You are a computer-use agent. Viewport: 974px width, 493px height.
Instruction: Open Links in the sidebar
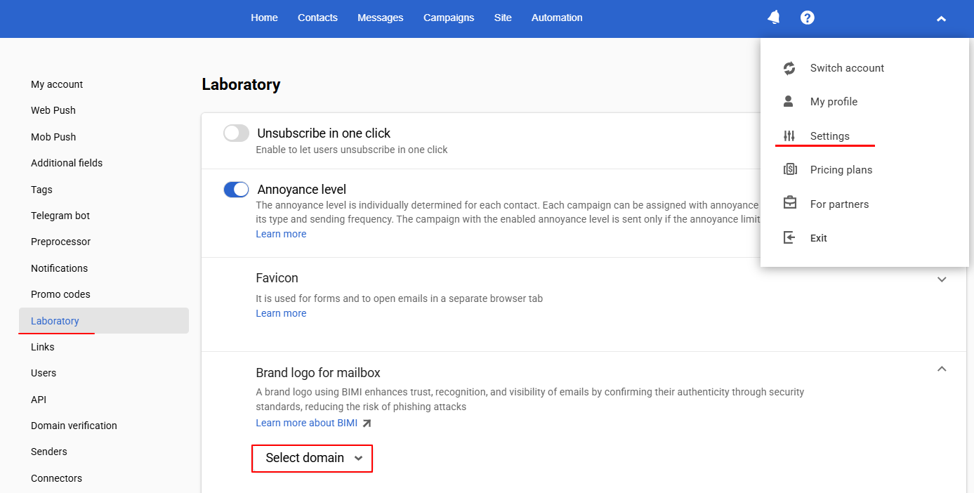coord(43,347)
